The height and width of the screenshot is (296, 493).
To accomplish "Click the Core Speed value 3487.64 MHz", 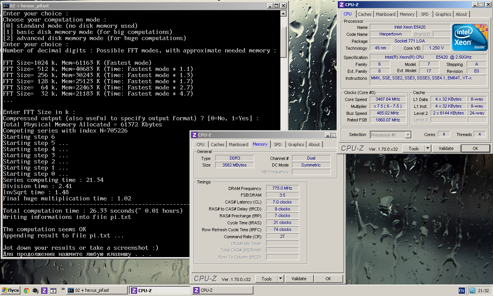I will pyautogui.click(x=388, y=99).
